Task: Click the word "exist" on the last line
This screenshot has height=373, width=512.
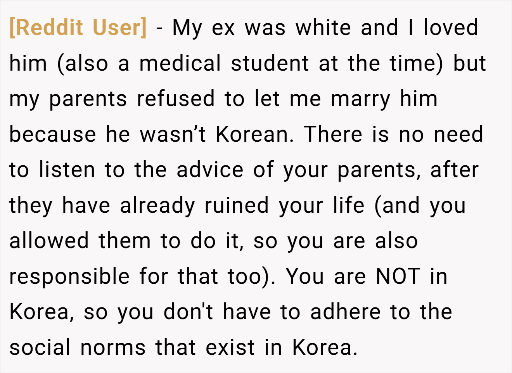Action: click(x=230, y=348)
